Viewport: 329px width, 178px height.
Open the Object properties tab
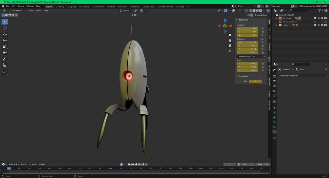(x=274, y=108)
